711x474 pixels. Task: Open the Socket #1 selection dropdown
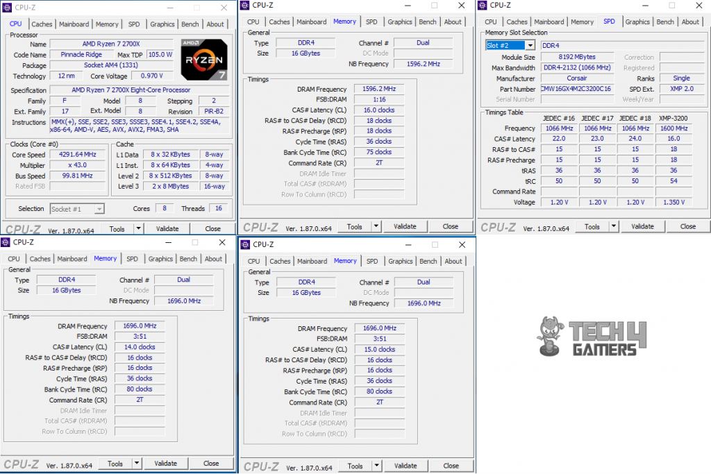[x=99, y=209]
